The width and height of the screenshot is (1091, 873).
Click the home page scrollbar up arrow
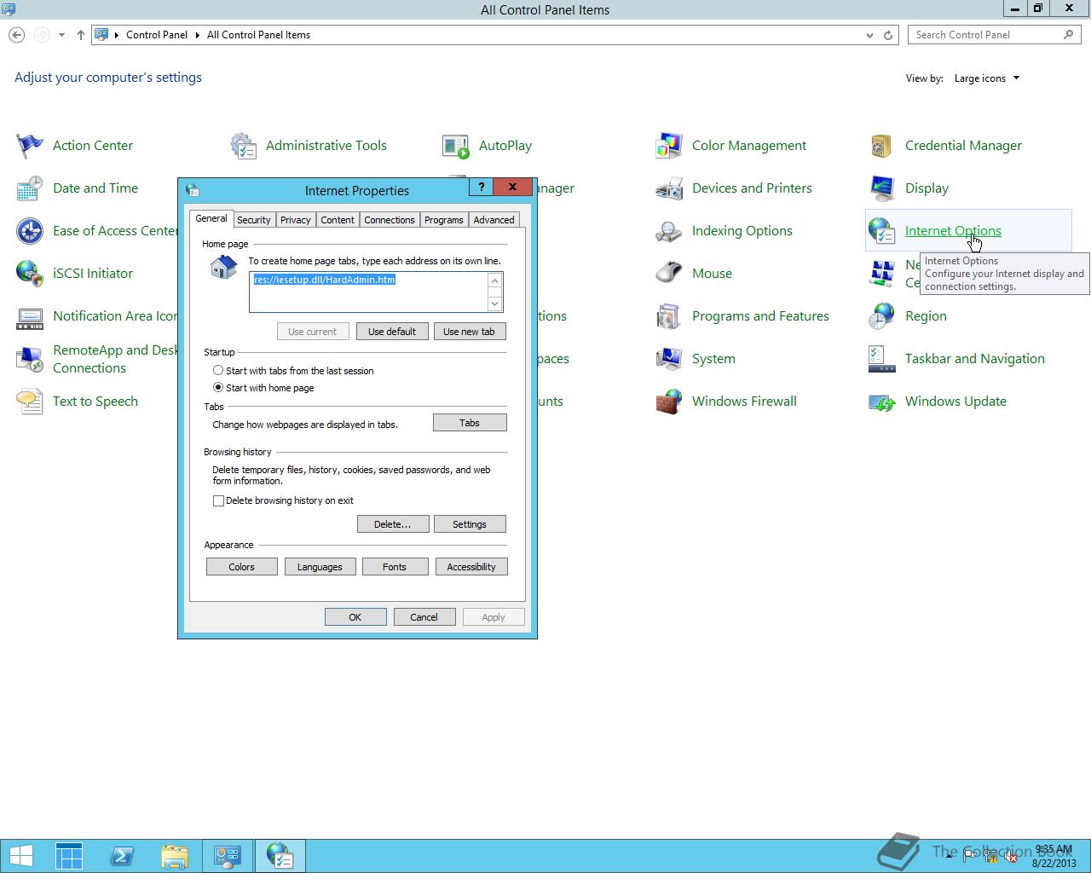494,280
